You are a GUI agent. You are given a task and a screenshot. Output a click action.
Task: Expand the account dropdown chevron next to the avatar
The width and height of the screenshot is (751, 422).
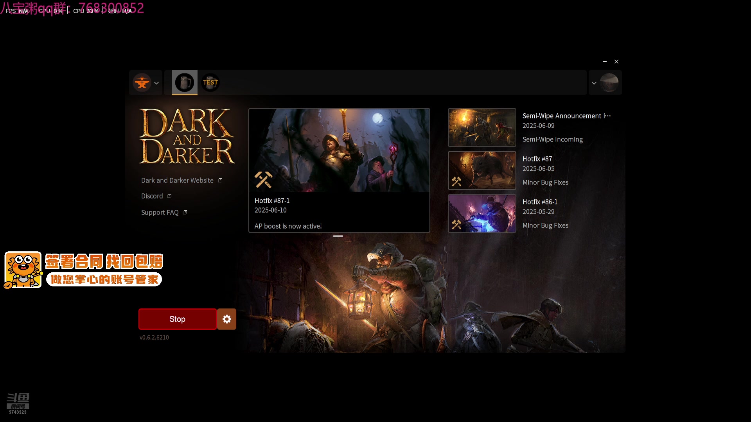pyautogui.click(x=594, y=83)
